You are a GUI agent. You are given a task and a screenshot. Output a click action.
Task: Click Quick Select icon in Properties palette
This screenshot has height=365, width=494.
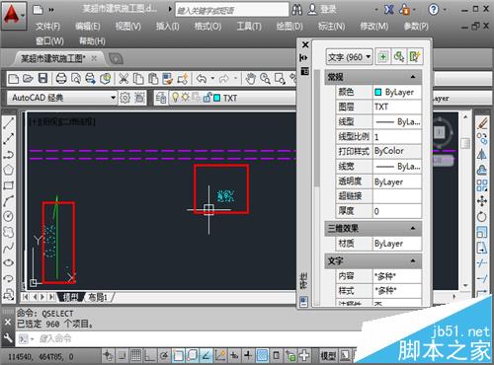(415, 57)
